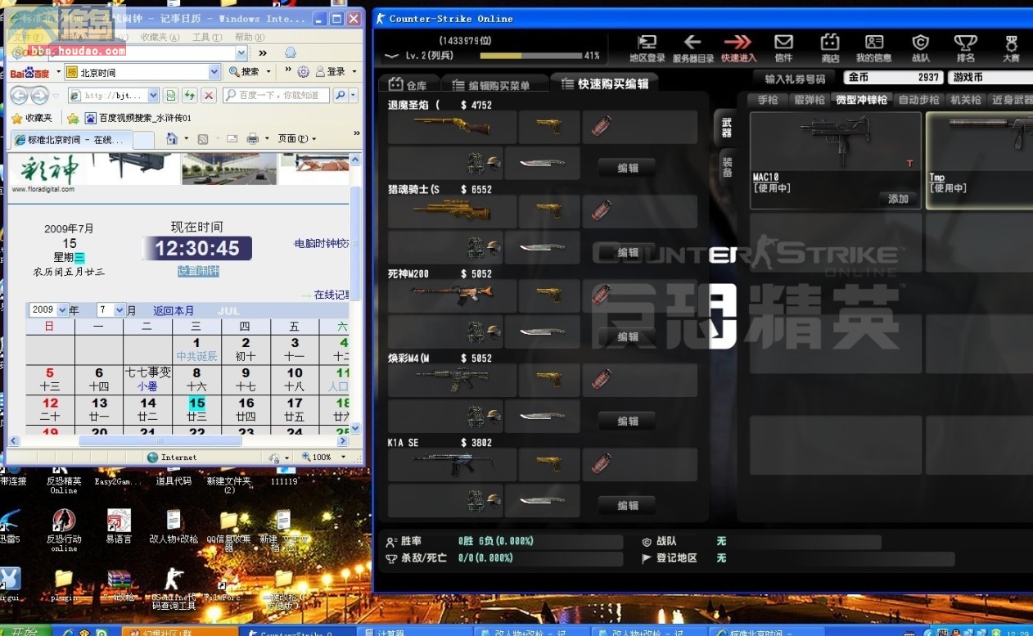Click the 返回本月 link in the calendar

pyautogui.click(x=174, y=311)
